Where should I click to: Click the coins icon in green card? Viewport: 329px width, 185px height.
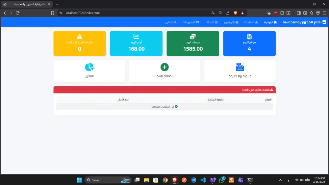pos(193,36)
